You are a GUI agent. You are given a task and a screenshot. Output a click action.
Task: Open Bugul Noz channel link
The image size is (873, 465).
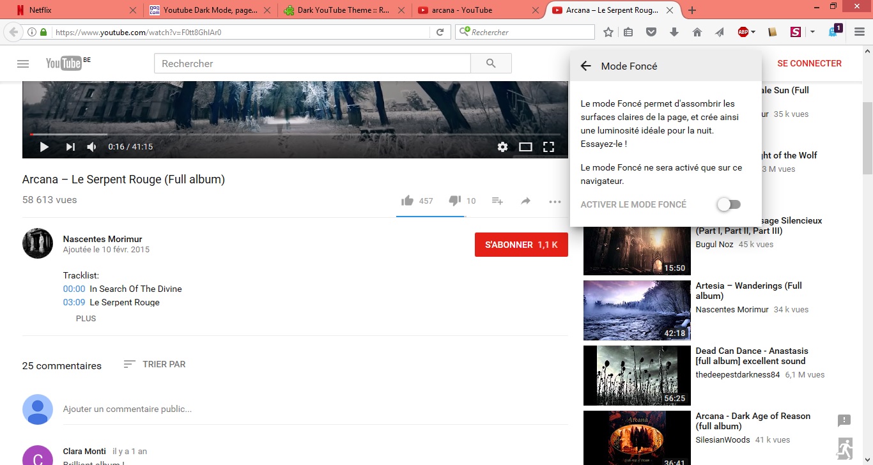coord(715,245)
